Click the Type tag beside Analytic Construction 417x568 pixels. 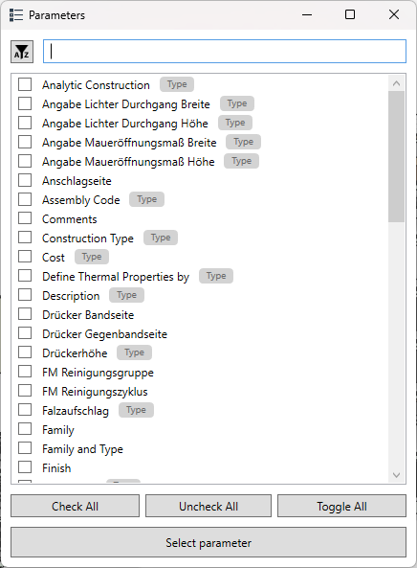[177, 84]
